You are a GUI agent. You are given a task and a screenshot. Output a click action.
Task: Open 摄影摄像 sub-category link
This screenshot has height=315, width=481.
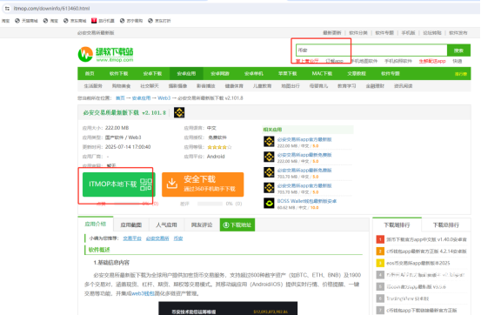click(177, 86)
